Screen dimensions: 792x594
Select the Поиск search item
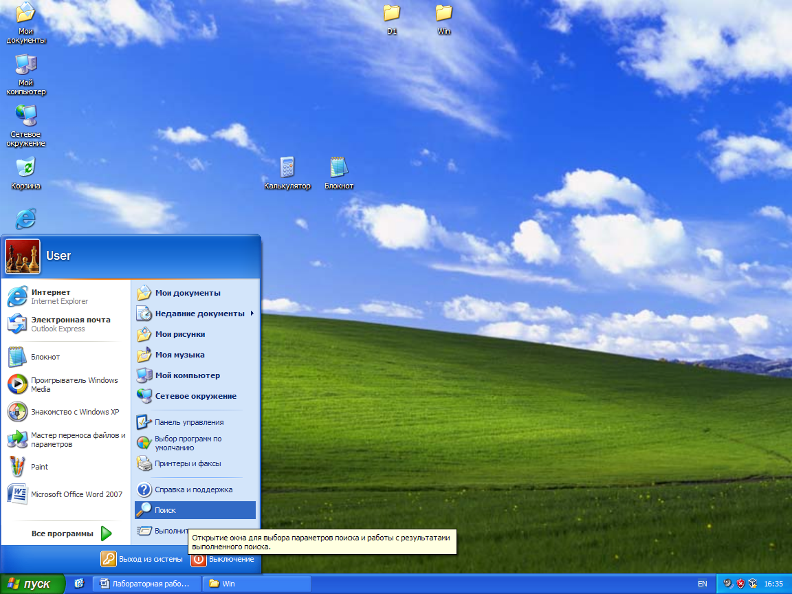195,510
